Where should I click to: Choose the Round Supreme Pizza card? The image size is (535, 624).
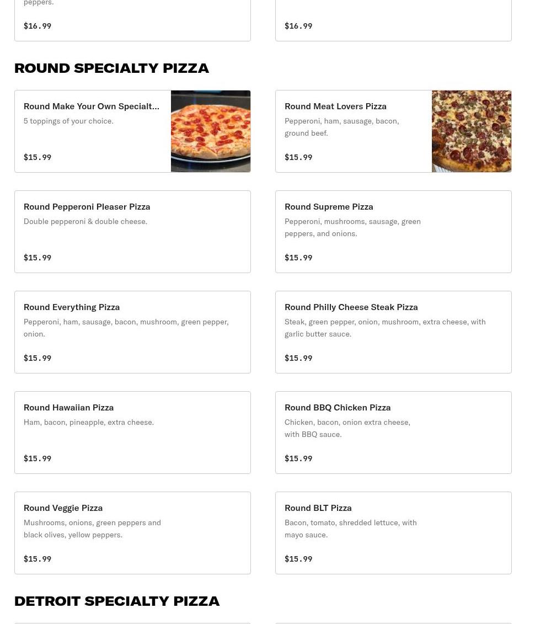tap(393, 232)
